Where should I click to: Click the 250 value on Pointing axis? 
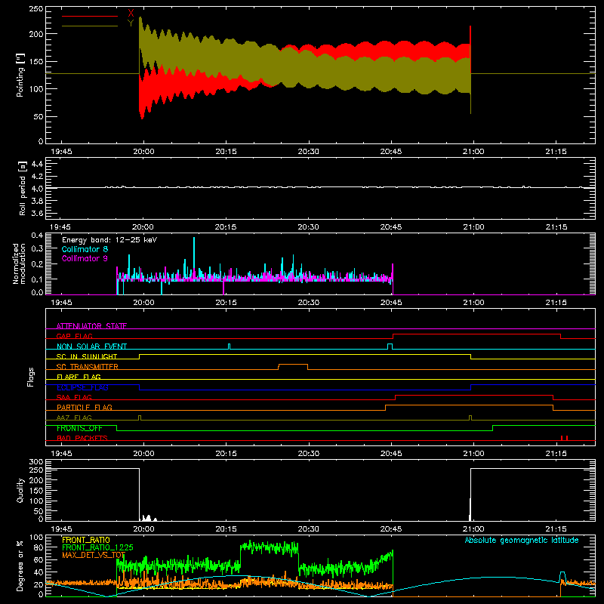(x=35, y=9)
